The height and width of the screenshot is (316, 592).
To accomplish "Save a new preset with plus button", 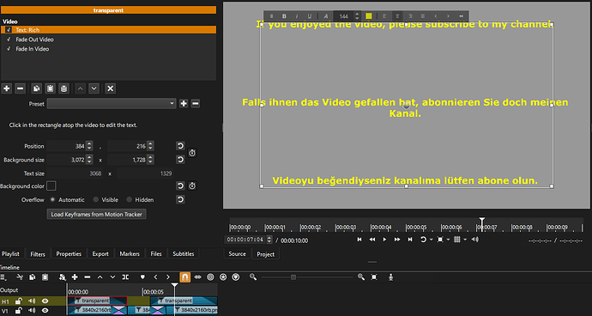I will pyautogui.click(x=184, y=104).
